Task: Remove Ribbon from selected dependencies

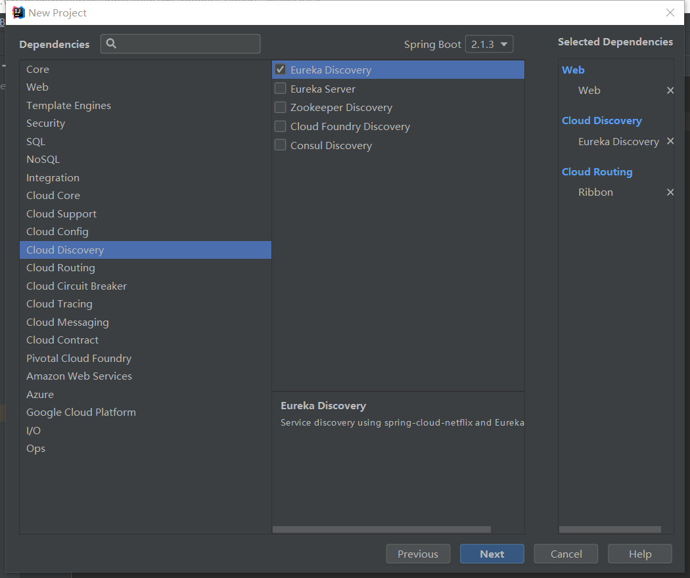Action: click(670, 192)
